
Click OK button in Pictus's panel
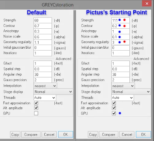point(143,134)
